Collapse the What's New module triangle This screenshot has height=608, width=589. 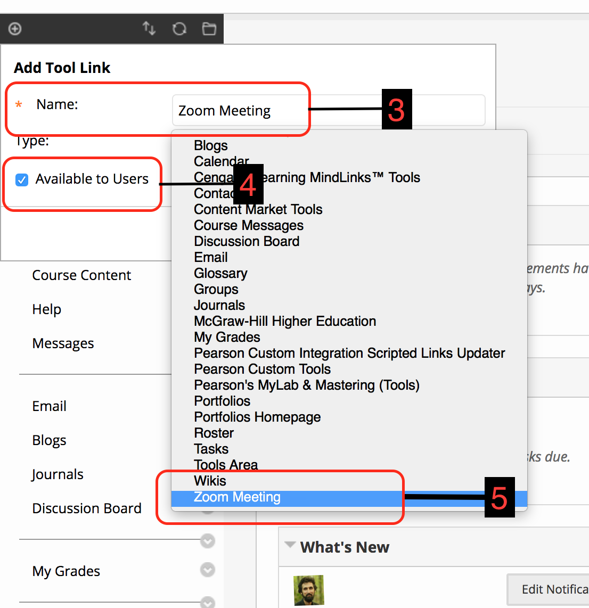tap(290, 545)
